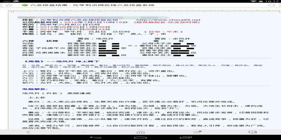
Task: Tap the green security shield icon
Action: (25, 5)
